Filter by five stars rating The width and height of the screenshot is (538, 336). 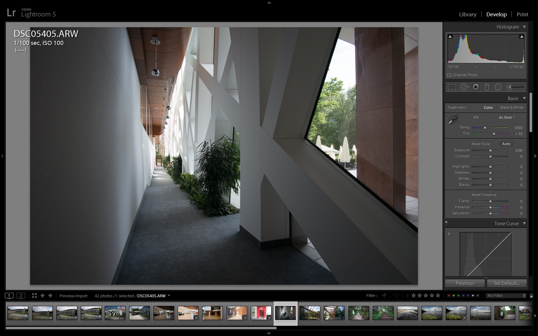(438, 295)
